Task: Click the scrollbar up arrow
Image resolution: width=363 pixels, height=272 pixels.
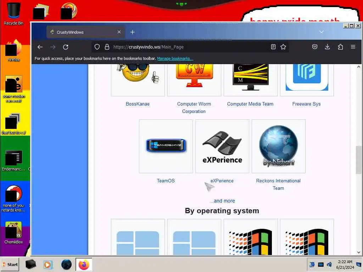Action: 359,67
